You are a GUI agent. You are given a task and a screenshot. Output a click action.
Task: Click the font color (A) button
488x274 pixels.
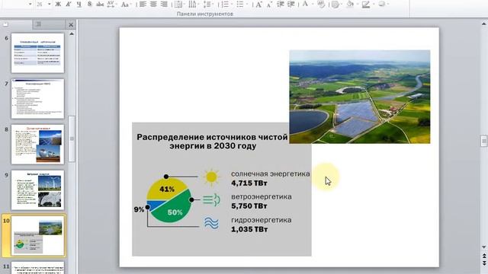click(305, 4)
